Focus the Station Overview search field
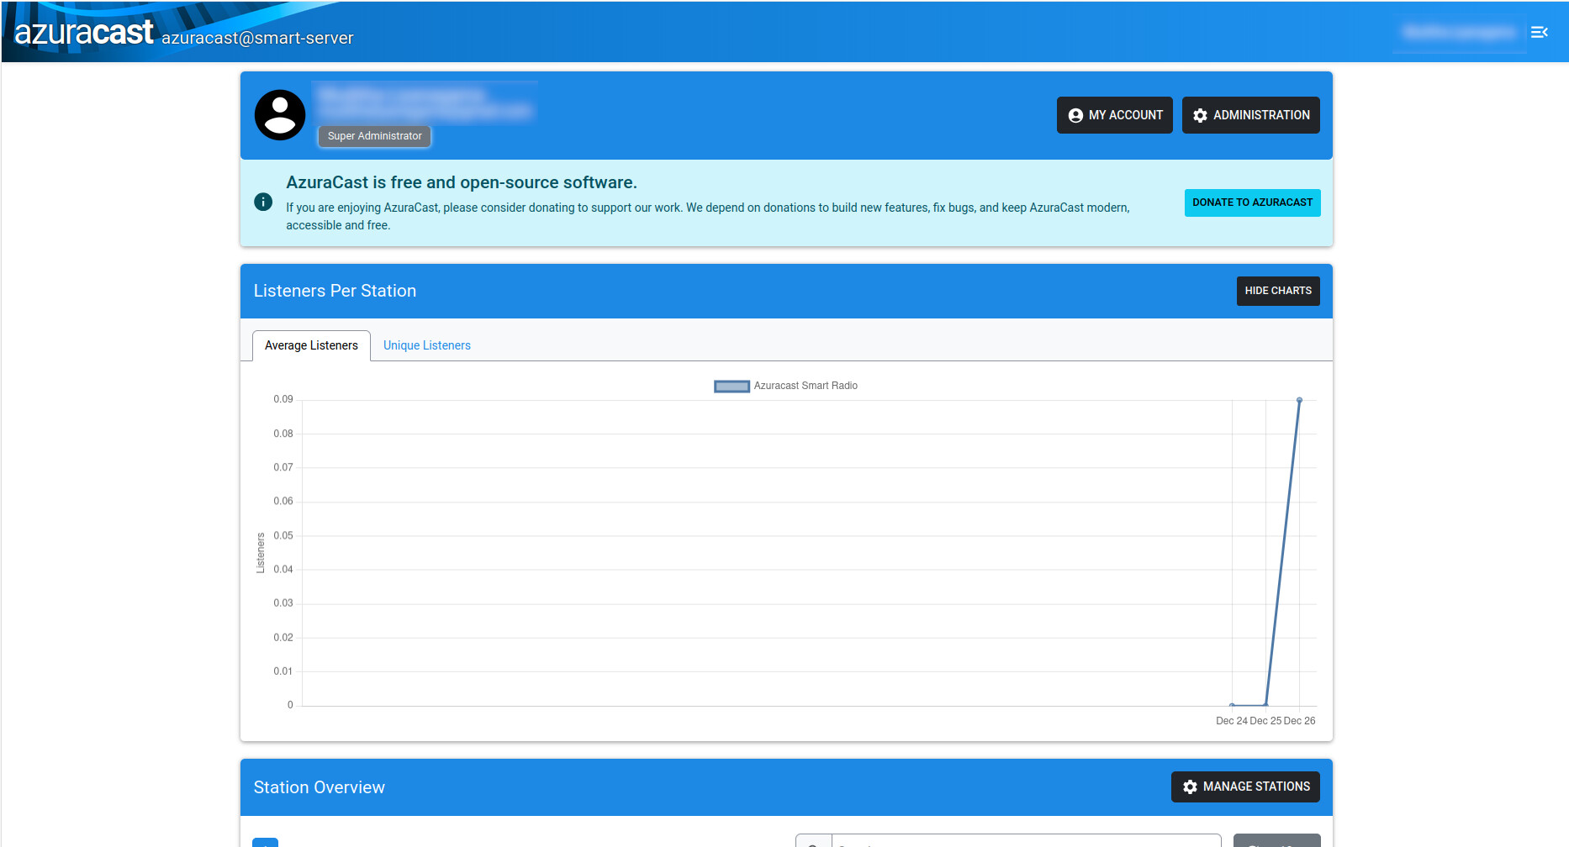This screenshot has height=847, width=1569. coord(1026,841)
